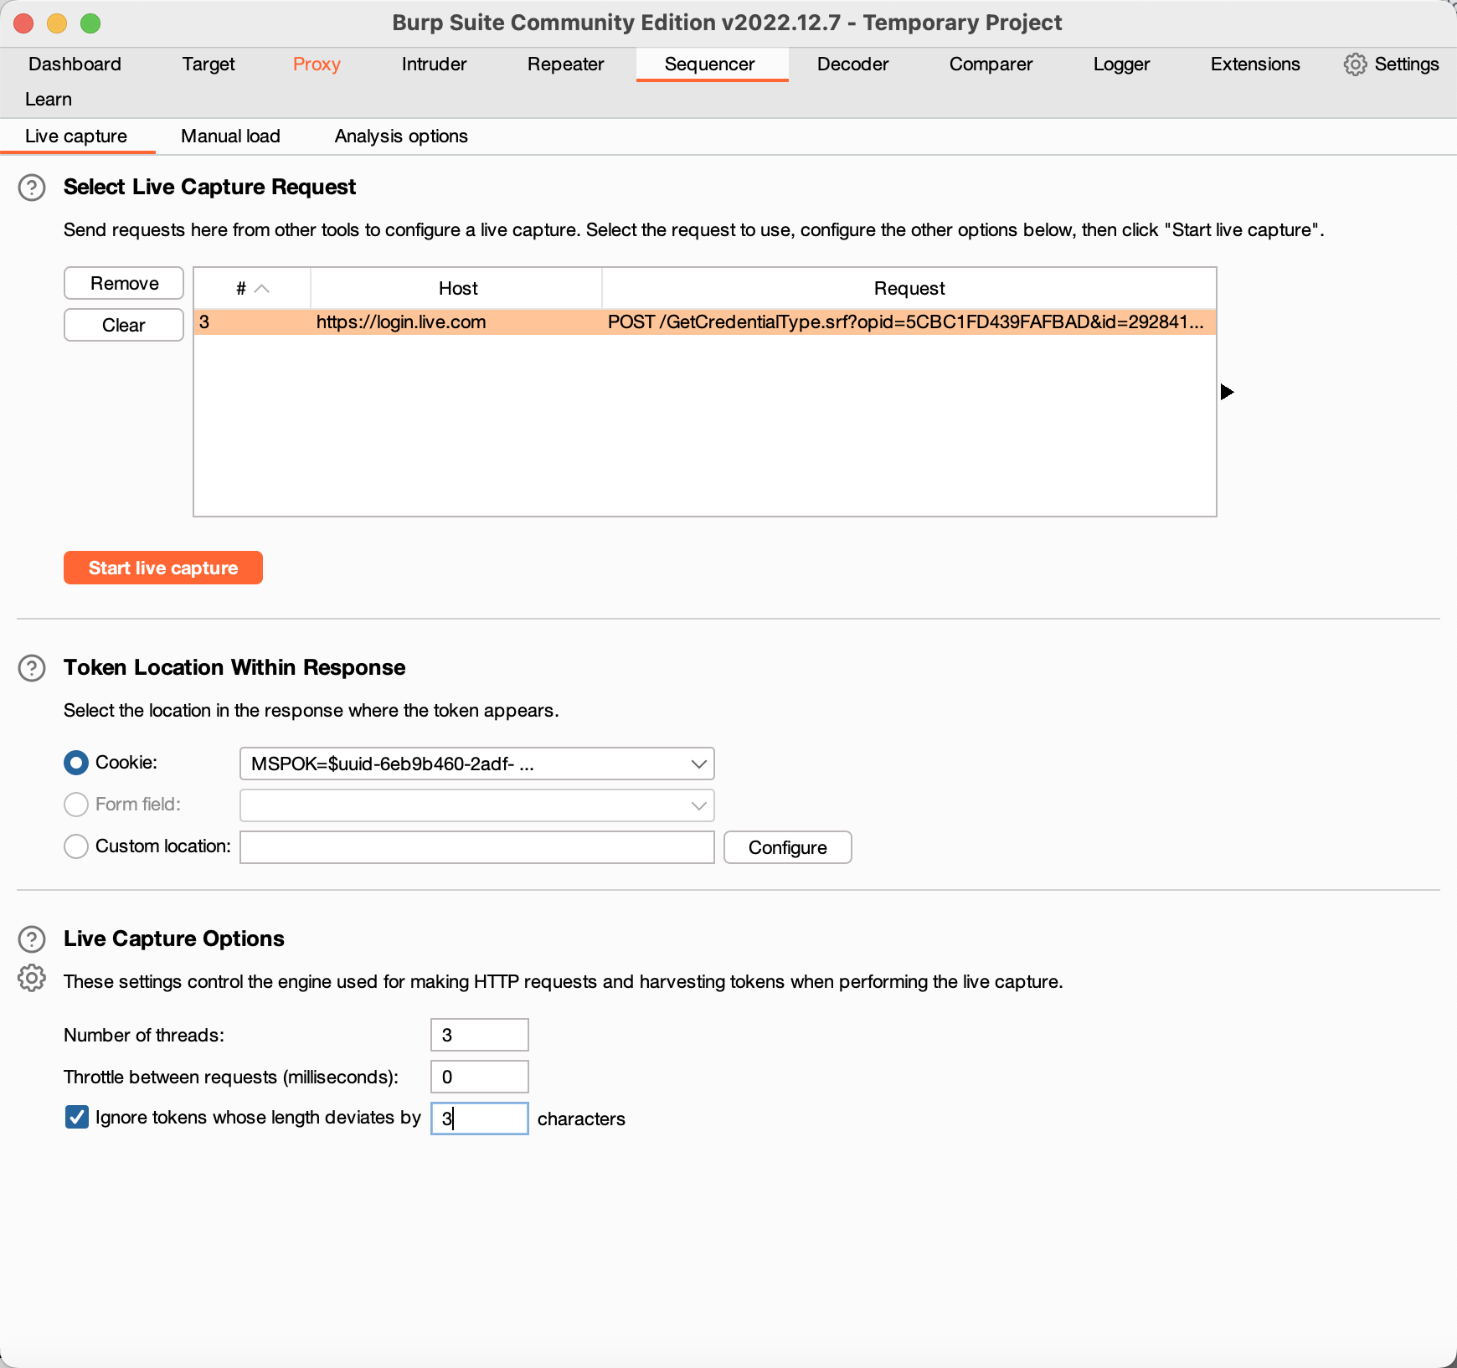The width and height of the screenshot is (1457, 1368).
Task: Select the Live capture sub-tab
Action: coord(76,136)
